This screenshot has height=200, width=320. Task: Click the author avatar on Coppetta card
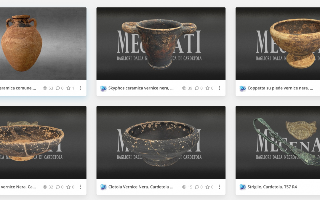pyautogui.click(x=242, y=88)
